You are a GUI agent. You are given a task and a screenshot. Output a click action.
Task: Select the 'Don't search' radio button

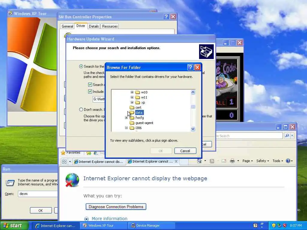tap(81, 110)
